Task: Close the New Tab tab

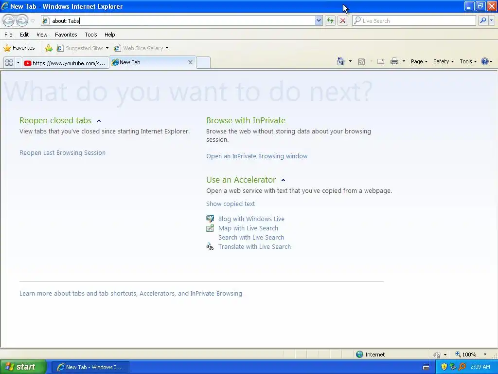Action: tap(190, 62)
